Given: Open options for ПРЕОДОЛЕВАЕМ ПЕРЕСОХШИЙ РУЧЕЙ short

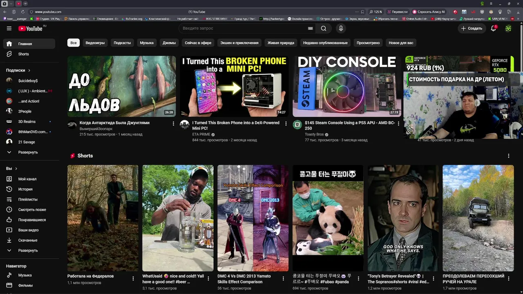Looking at the screenshot, I should point(509,278).
